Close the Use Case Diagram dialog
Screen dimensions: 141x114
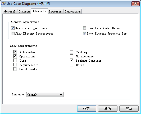coord(135,4)
